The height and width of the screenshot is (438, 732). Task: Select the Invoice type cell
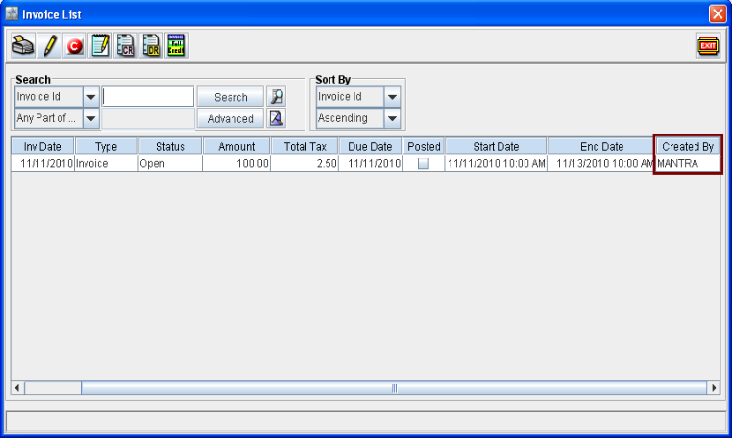(107, 163)
